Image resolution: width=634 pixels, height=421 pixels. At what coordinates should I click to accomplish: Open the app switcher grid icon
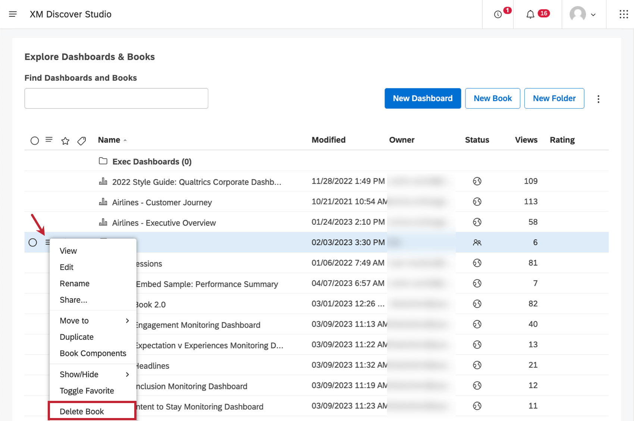[x=624, y=15]
